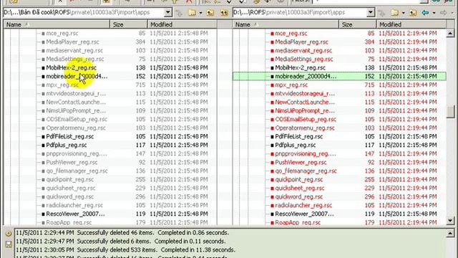
Task: Expand the left browse-folder dropdown arrow
Action: pos(200,13)
